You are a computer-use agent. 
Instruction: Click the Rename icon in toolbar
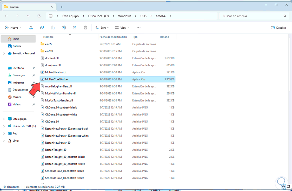tap(64, 28)
